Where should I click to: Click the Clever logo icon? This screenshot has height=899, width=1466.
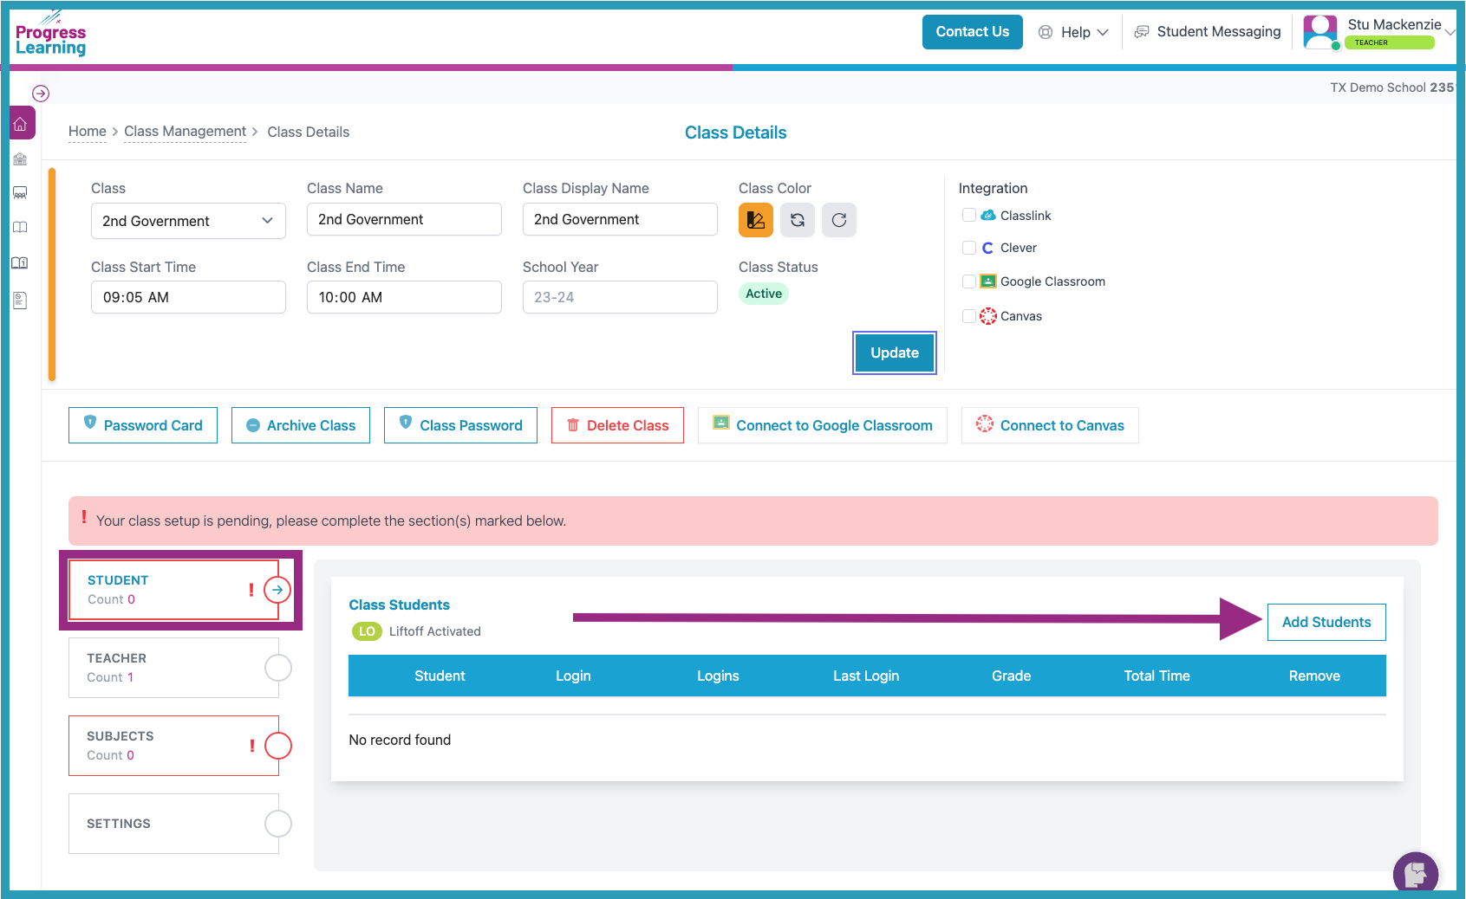coord(987,248)
